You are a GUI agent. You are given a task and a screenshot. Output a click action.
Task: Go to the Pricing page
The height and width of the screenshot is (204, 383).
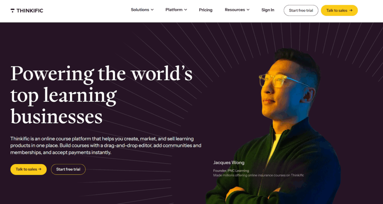point(206,10)
